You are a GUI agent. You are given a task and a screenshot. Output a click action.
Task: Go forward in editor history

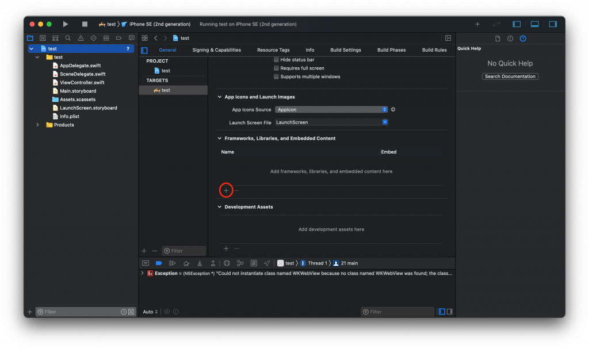click(165, 38)
